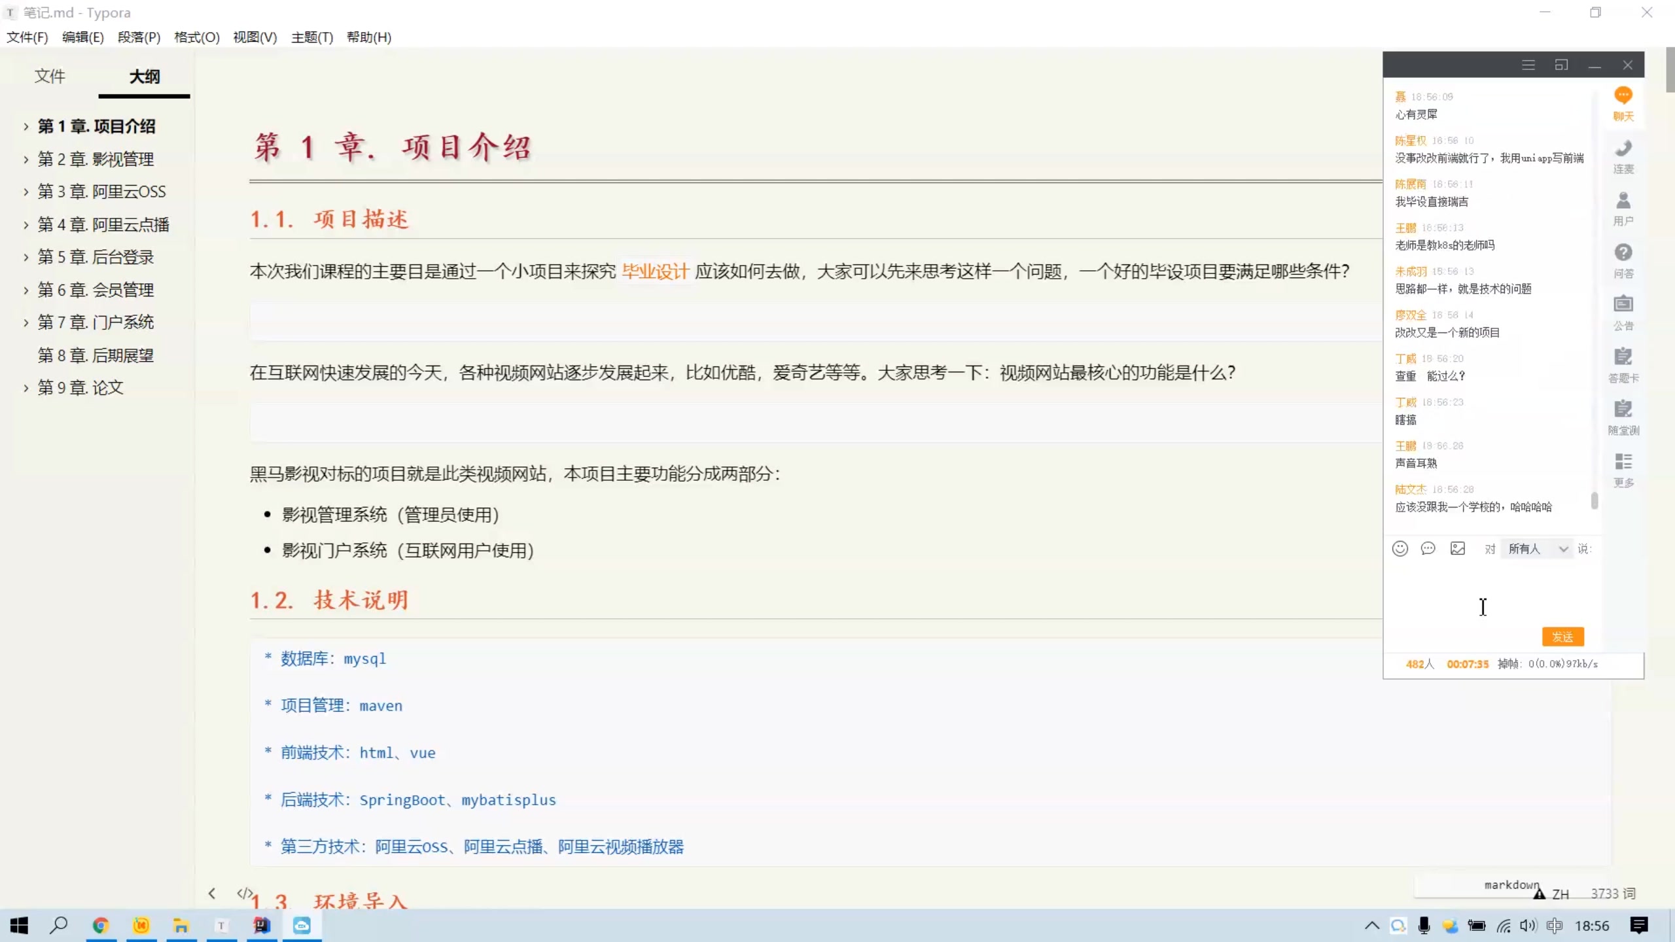The width and height of the screenshot is (1675, 942).
Task: Expand 第 4 章. 阿里云点播 outline chevron
Action: click(x=26, y=224)
